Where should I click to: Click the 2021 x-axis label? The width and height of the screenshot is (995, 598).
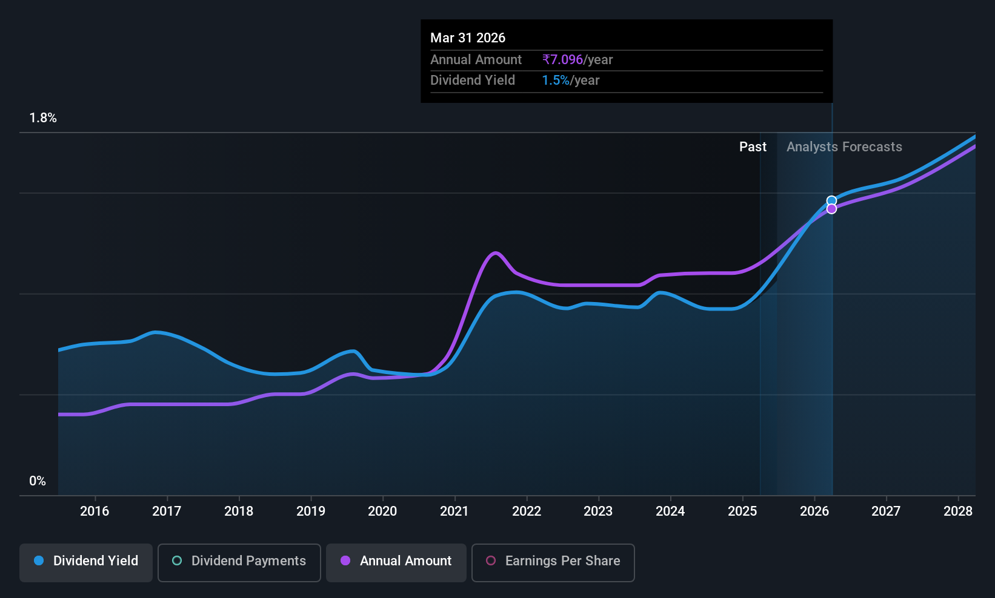(454, 511)
